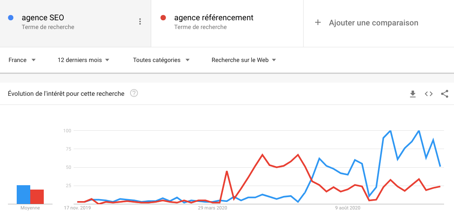Expand the Recherche sur le Web dropdown
Image resolution: width=454 pixels, height=217 pixels.
pyautogui.click(x=244, y=60)
